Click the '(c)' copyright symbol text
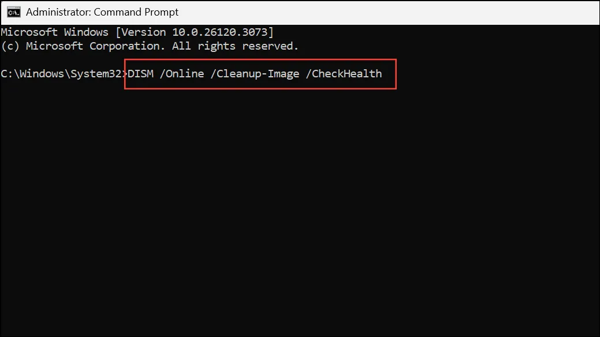The image size is (600, 337). (x=10, y=46)
